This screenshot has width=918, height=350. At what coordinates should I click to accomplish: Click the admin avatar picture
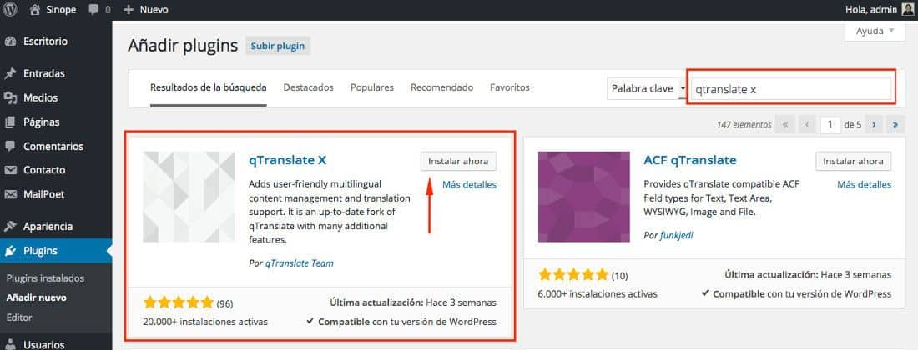click(x=907, y=9)
